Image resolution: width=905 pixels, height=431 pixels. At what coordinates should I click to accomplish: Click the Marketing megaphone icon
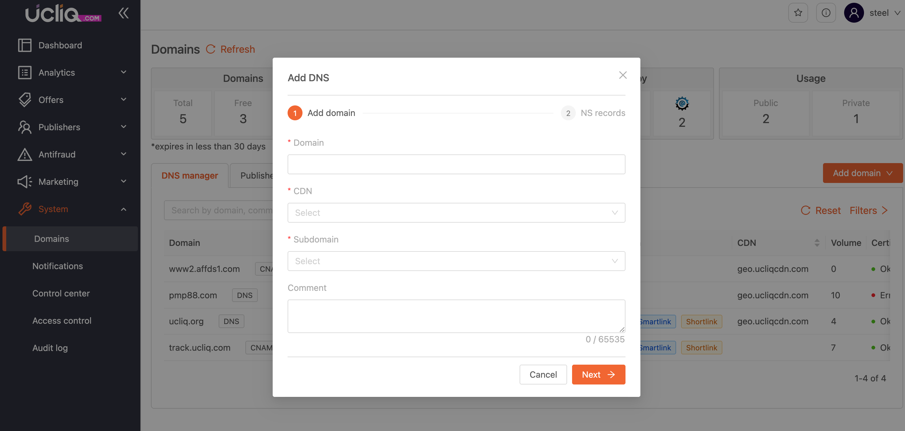click(x=25, y=182)
